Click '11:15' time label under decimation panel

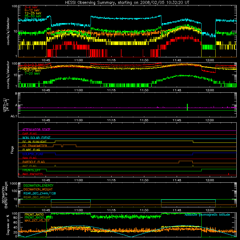click(x=111, y=210)
